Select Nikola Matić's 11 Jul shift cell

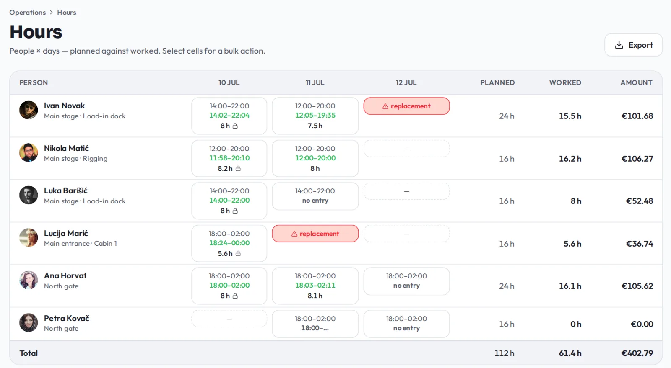(x=315, y=158)
